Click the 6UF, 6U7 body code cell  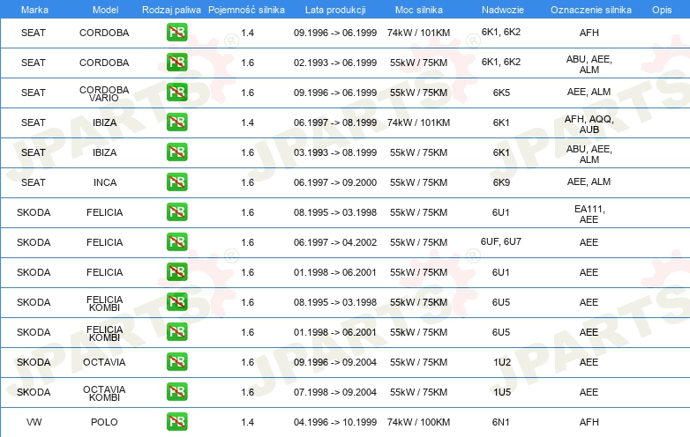(501, 241)
